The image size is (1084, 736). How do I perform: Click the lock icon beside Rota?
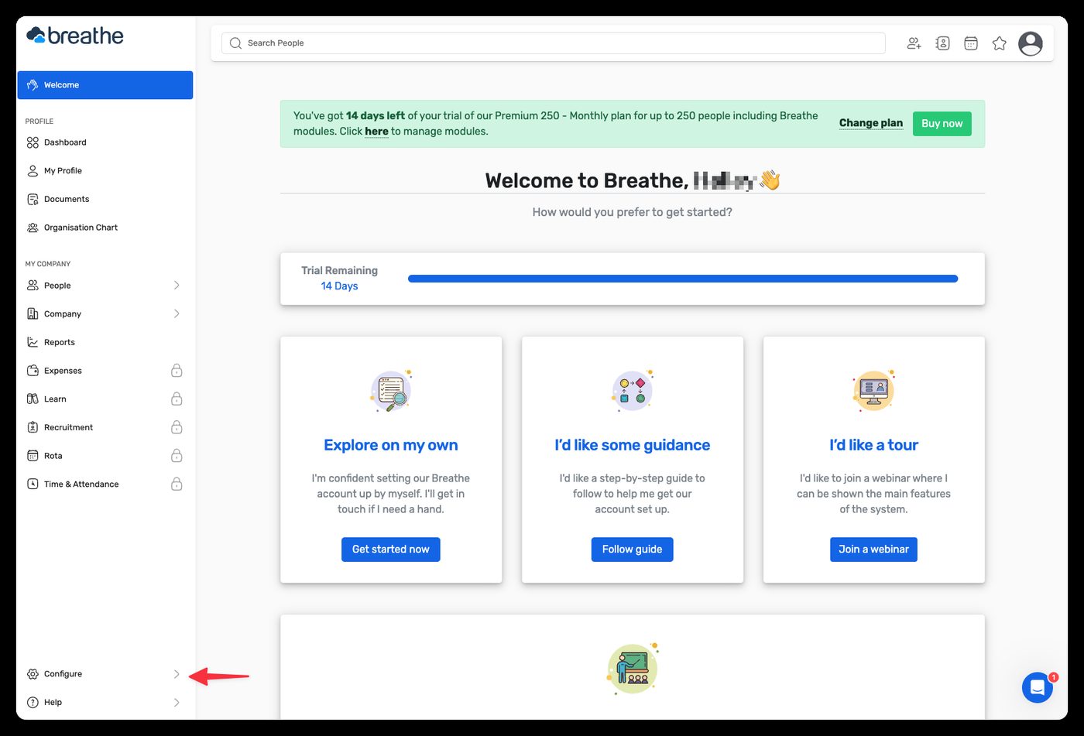[x=177, y=455]
